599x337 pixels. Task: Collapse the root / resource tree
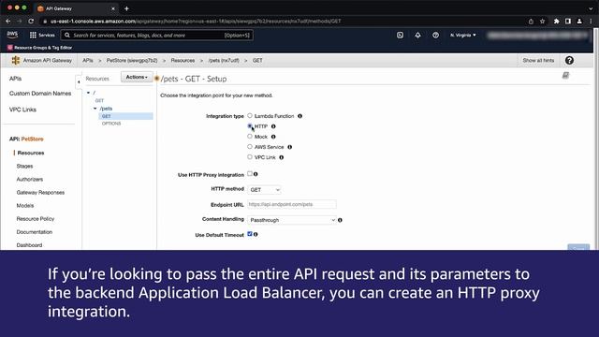tap(88, 93)
